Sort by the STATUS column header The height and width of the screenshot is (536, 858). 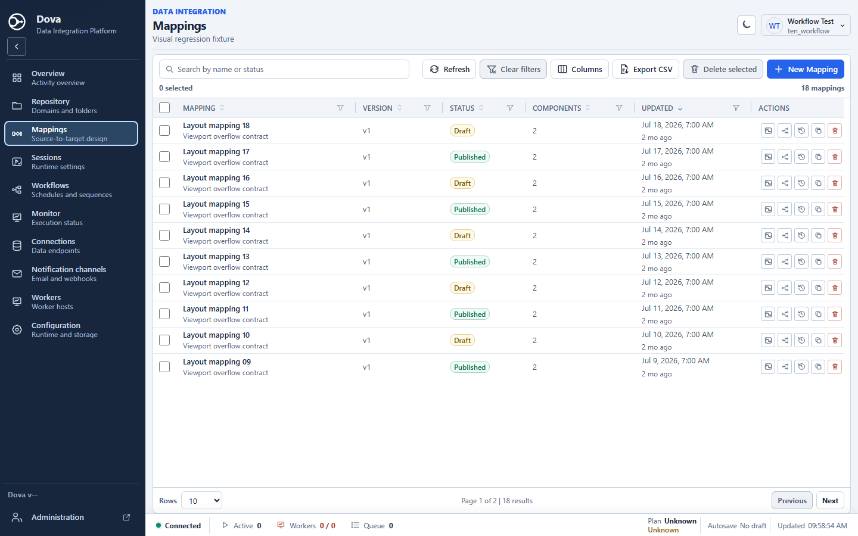(x=467, y=108)
